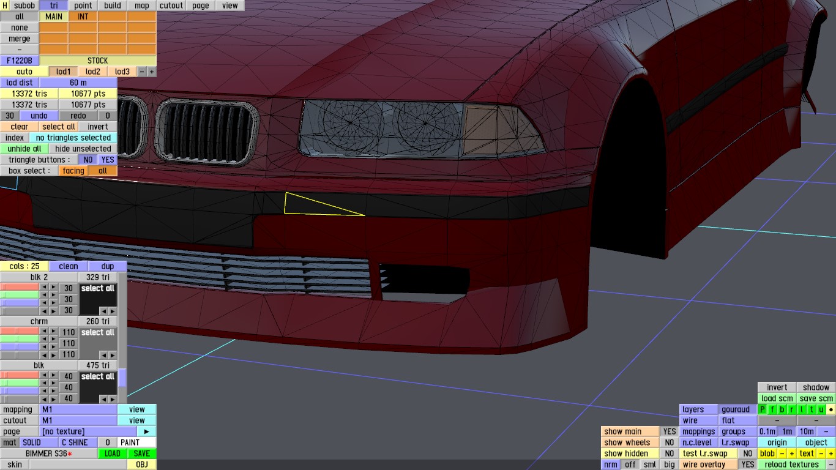This screenshot has height=470, width=836.
Task: Open the page tab in top bar
Action: [201, 6]
